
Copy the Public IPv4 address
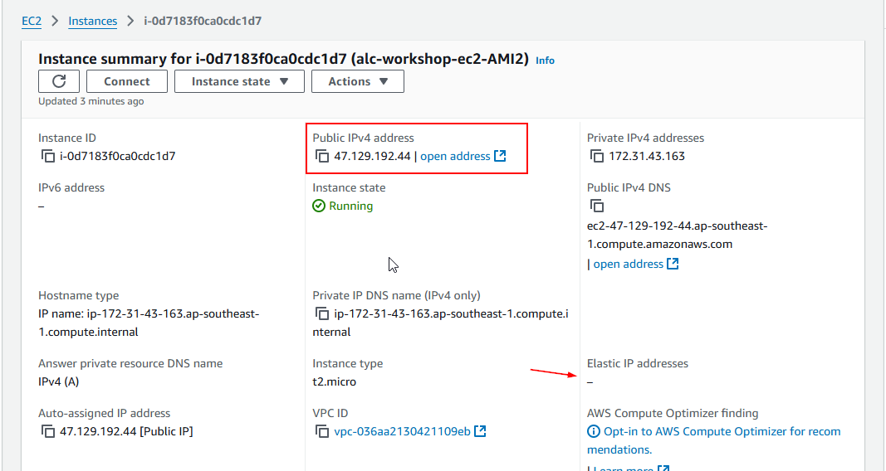[x=322, y=156]
